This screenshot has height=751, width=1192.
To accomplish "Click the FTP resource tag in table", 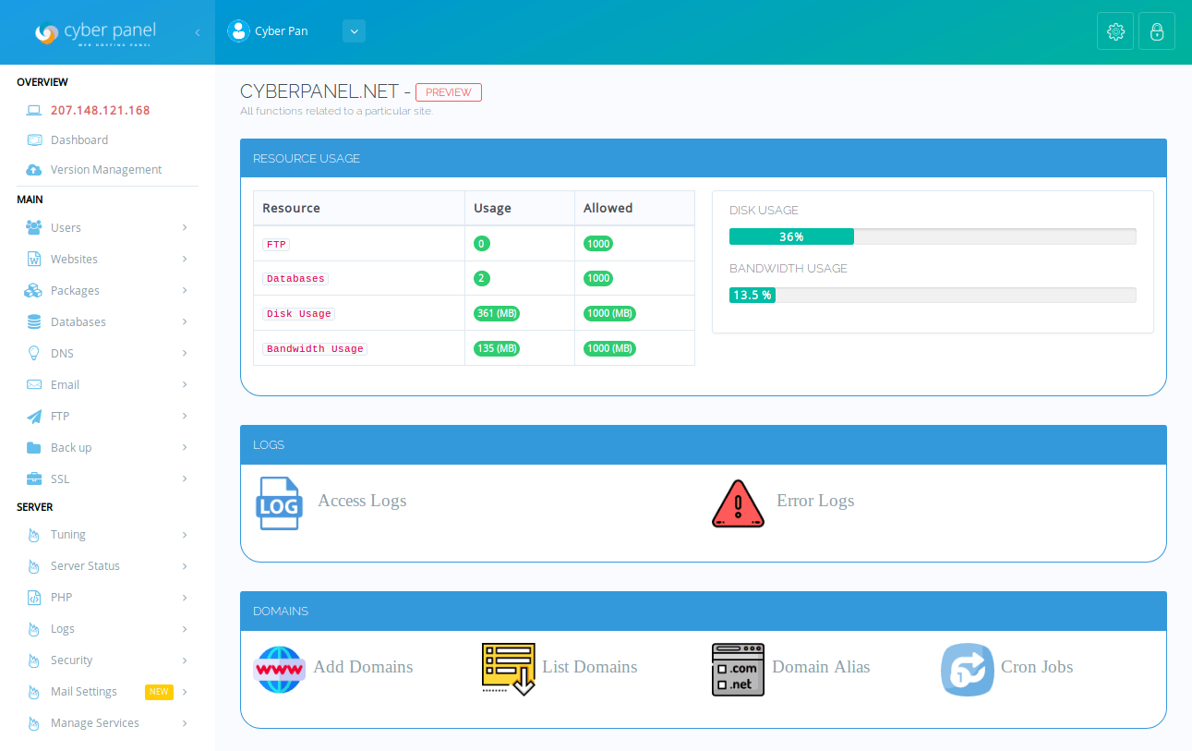I will coord(276,245).
